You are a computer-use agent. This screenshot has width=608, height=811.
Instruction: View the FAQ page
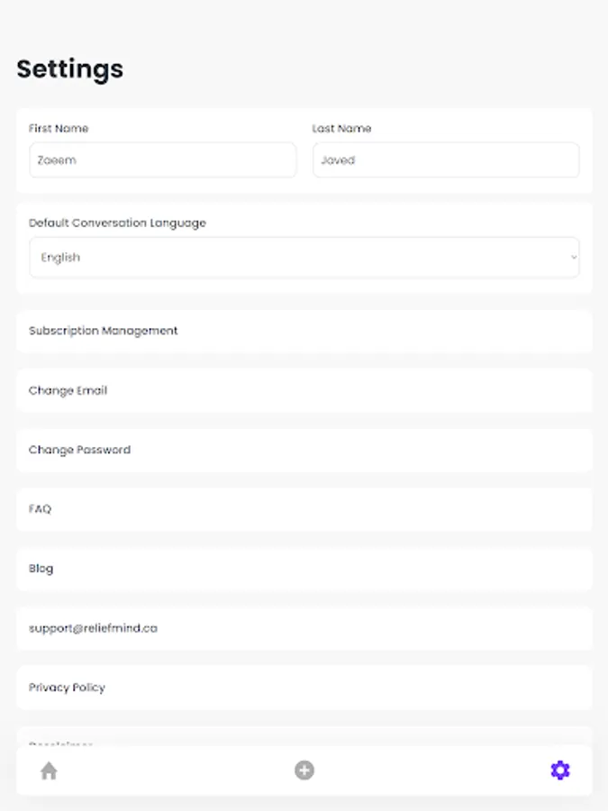pyautogui.click(x=304, y=509)
